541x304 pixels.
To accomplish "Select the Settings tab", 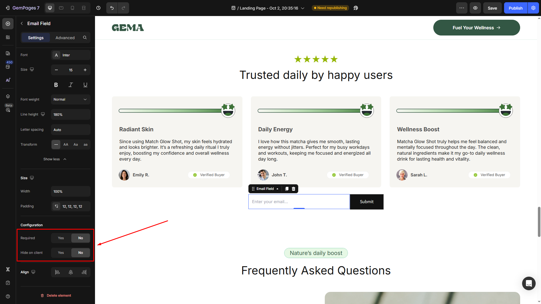I will click(x=36, y=38).
